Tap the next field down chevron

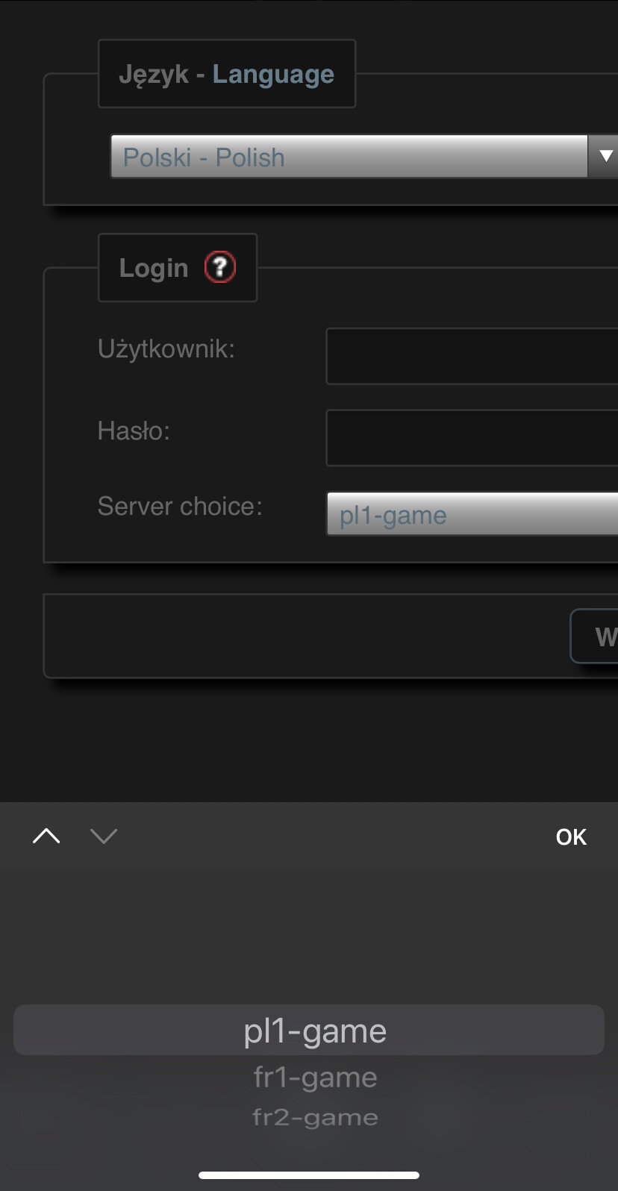click(104, 837)
